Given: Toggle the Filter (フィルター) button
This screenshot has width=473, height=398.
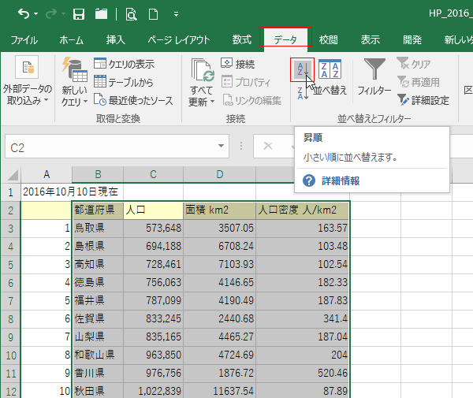Looking at the screenshot, I should coord(374,76).
